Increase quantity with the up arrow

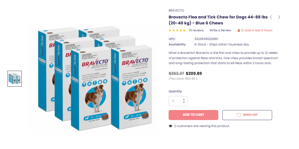(184, 99)
